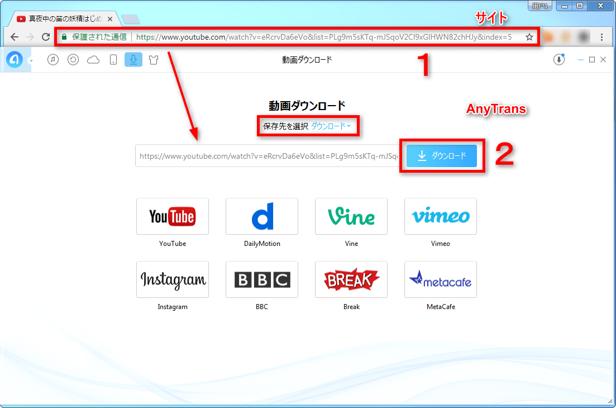Open the 保存先を選択 download location dropdown
The height and width of the screenshot is (408, 616).
(308, 126)
